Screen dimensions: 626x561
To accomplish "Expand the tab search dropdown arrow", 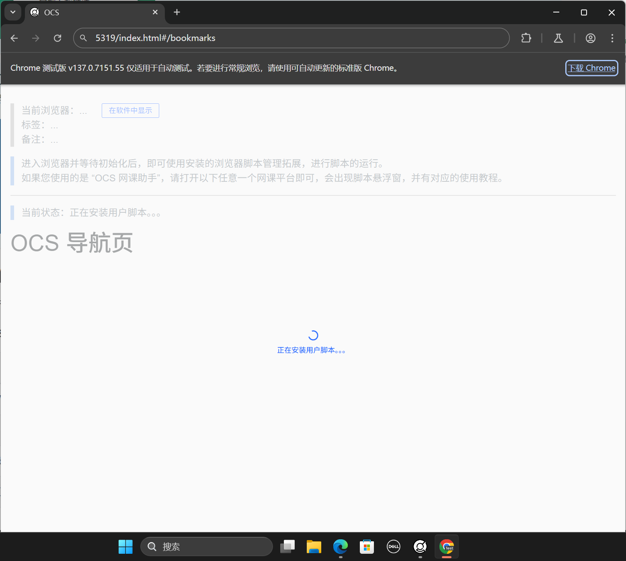I will 13,12.
